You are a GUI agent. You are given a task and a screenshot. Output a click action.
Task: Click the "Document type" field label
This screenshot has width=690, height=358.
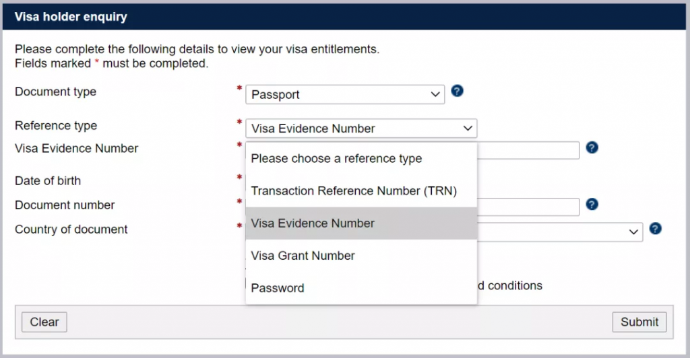pos(55,92)
